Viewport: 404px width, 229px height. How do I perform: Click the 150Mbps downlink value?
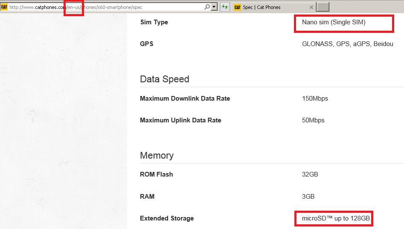pos(315,99)
